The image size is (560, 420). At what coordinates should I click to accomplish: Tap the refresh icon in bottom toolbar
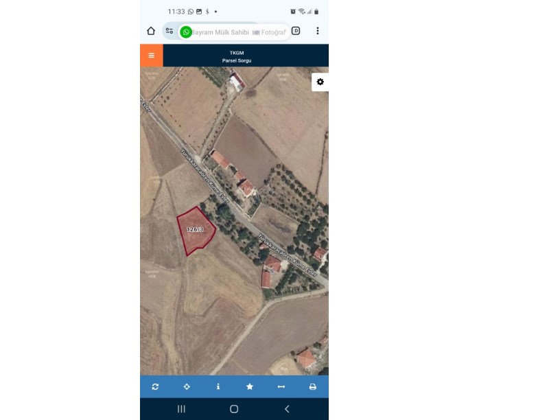coord(155,387)
